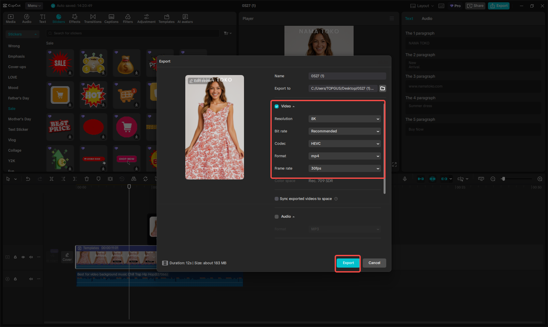Click the magnetic snap timeline icon

(x=433, y=179)
